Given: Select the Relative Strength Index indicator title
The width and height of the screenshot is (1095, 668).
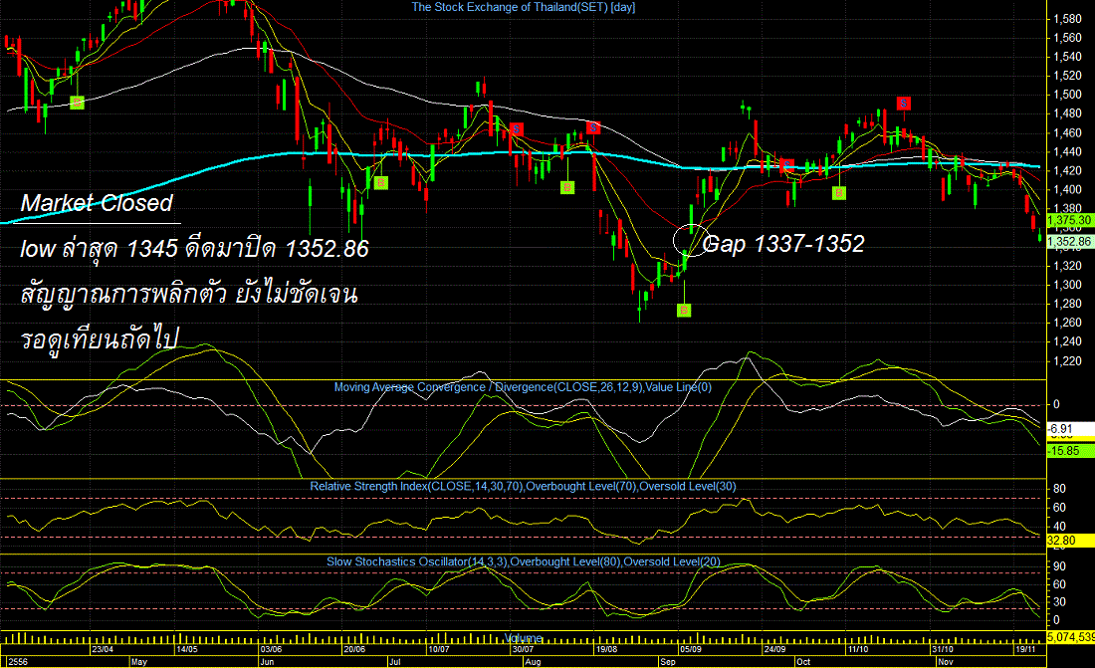Looking at the screenshot, I should tap(523, 487).
